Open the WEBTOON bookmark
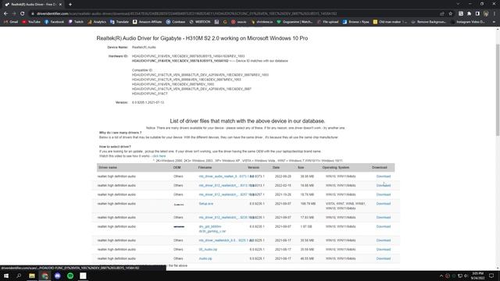This screenshot has height=281, width=500. [200, 22]
